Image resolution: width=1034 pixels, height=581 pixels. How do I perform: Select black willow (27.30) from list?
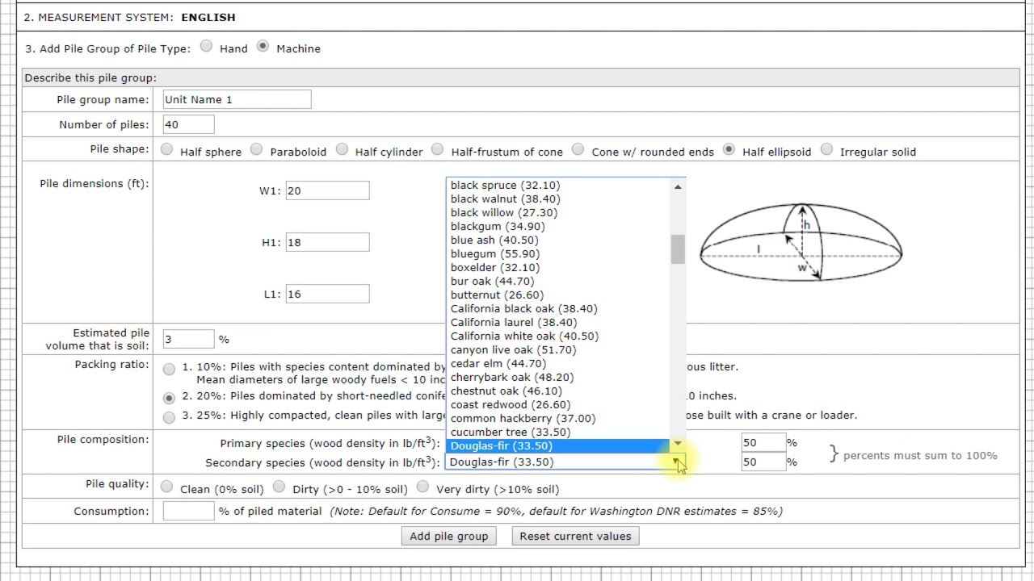click(x=558, y=212)
